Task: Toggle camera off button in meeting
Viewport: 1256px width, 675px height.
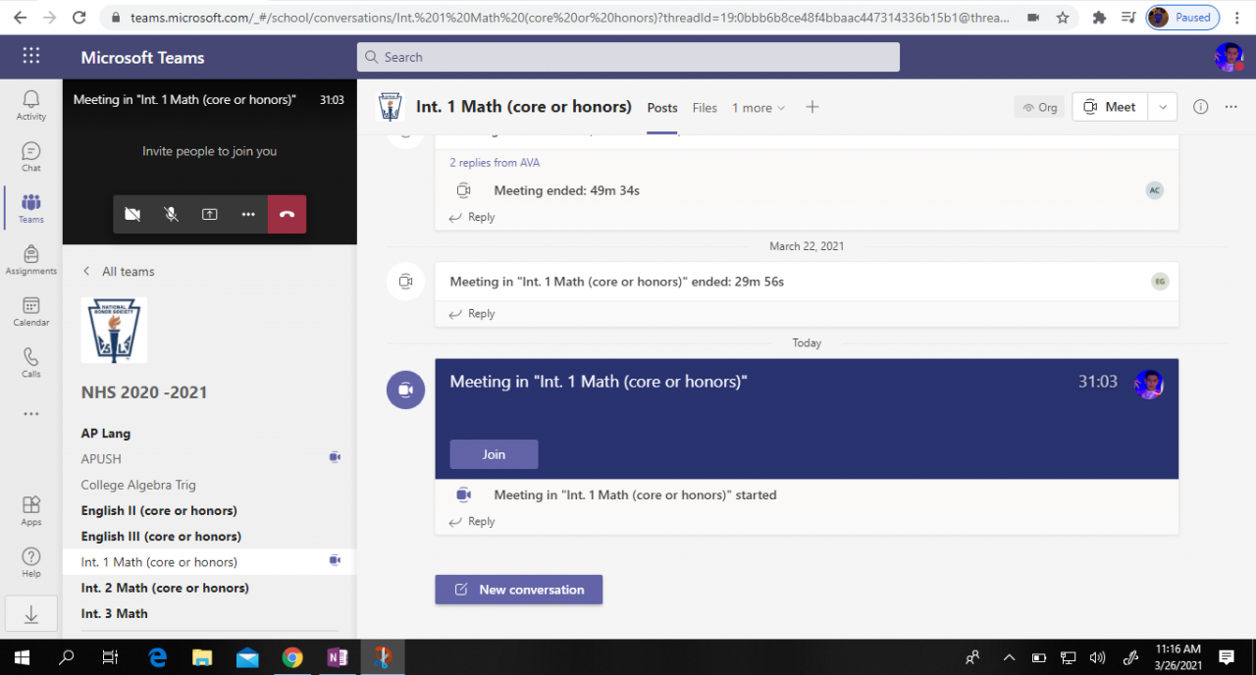Action: coord(132,214)
